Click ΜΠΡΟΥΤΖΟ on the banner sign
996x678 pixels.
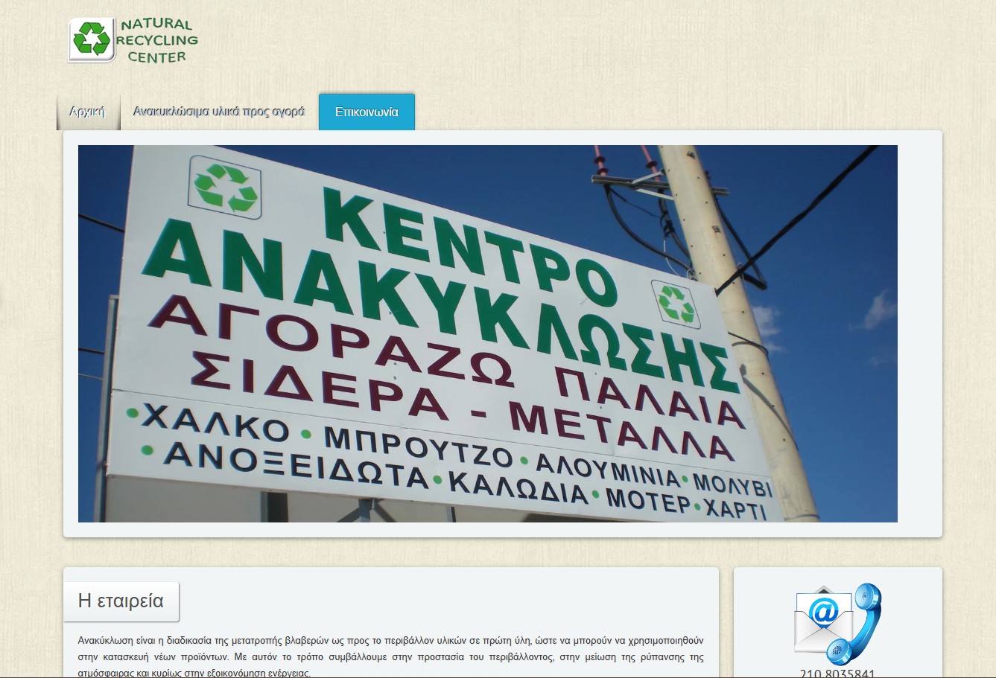(419, 448)
